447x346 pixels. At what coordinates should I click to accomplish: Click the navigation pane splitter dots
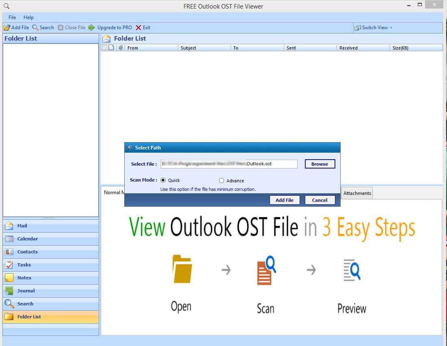pos(49,218)
